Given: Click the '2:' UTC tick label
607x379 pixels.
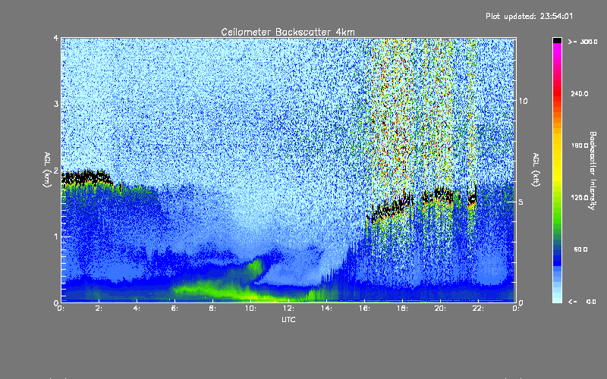Looking at the screenshot, I should tap(99, 309).
